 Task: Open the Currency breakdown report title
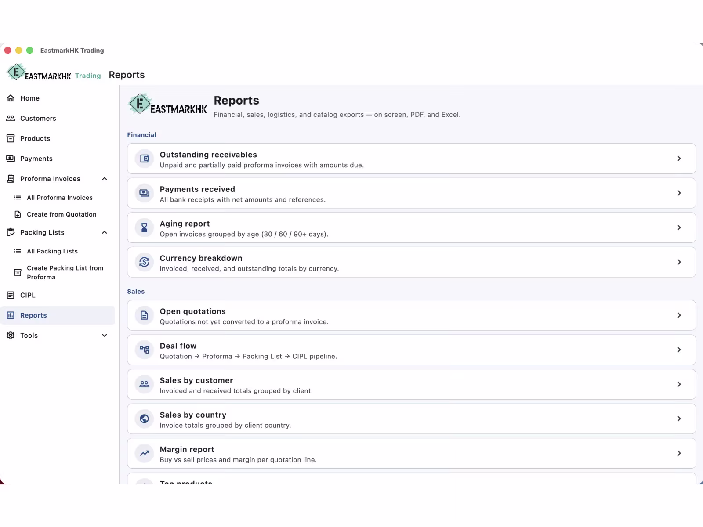point(201,258)
